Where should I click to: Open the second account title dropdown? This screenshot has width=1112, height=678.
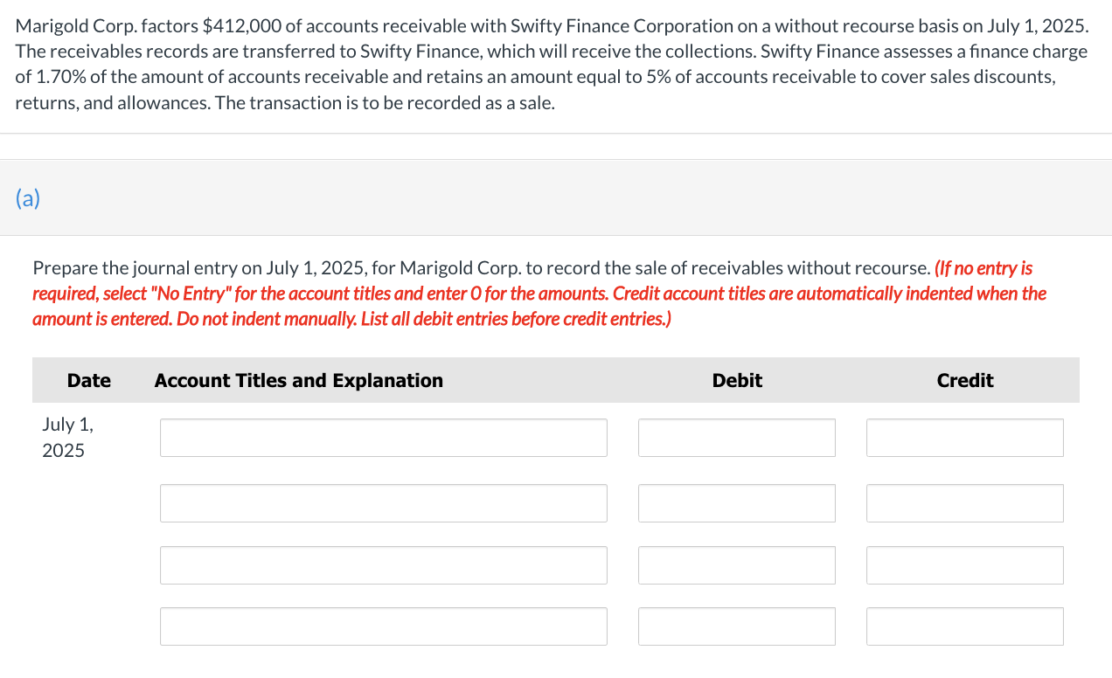pyautogui.click(x=383, y=503)
